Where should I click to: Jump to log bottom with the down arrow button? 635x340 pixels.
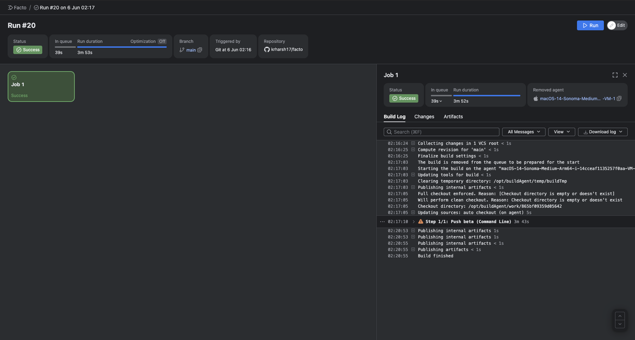pos(620,324)
